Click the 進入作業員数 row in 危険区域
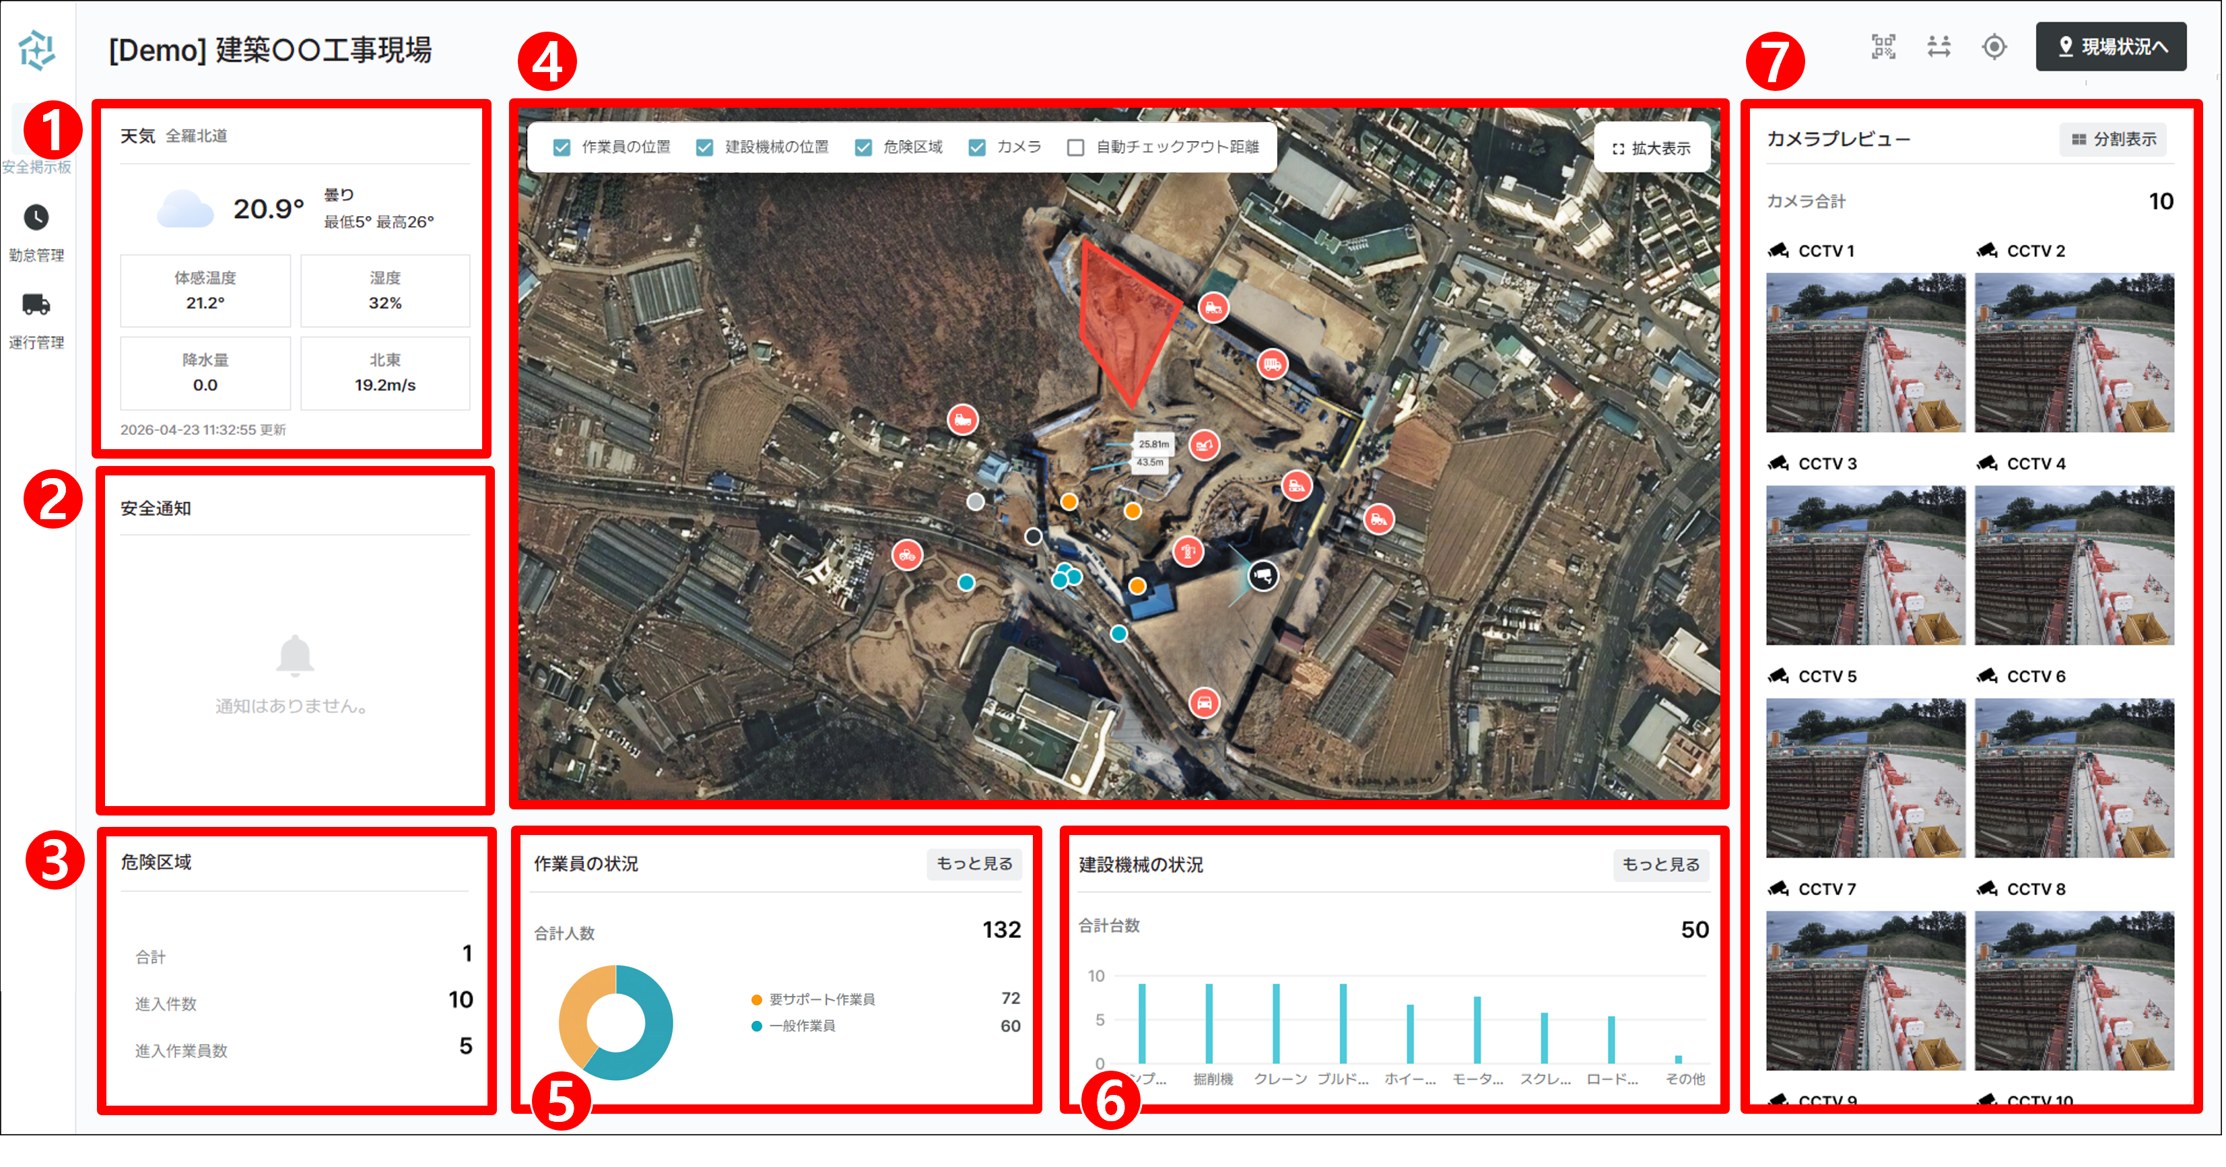 [303, 1048]
